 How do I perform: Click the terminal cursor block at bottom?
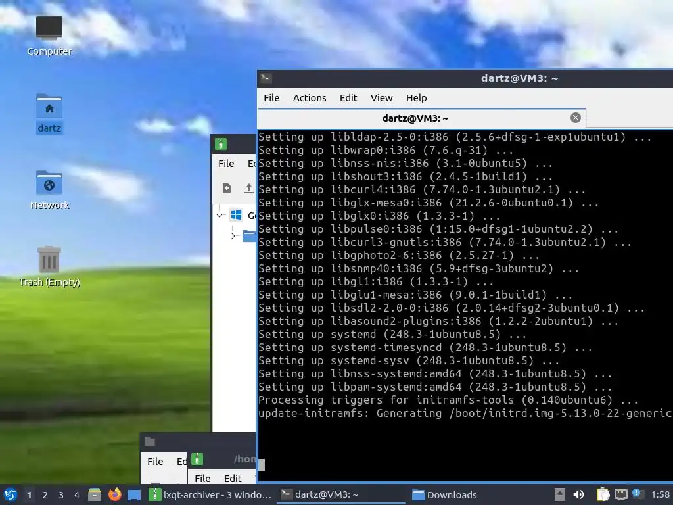tap(262, 465)
